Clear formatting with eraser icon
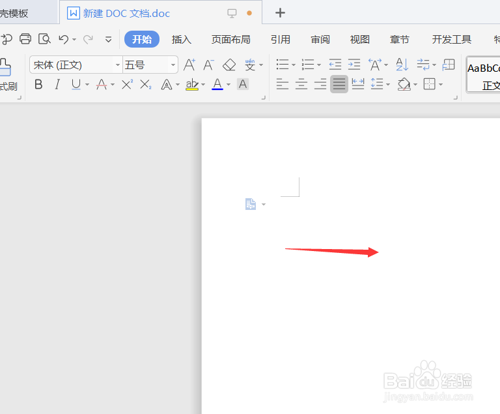 pyautogui.click(x=229, y=65)
